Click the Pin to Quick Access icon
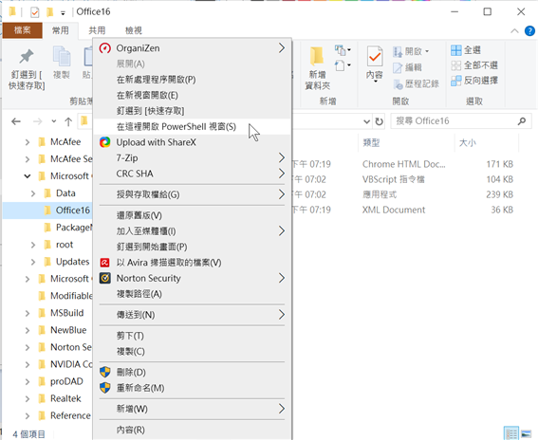538x440 pixels. click(27, 57)
